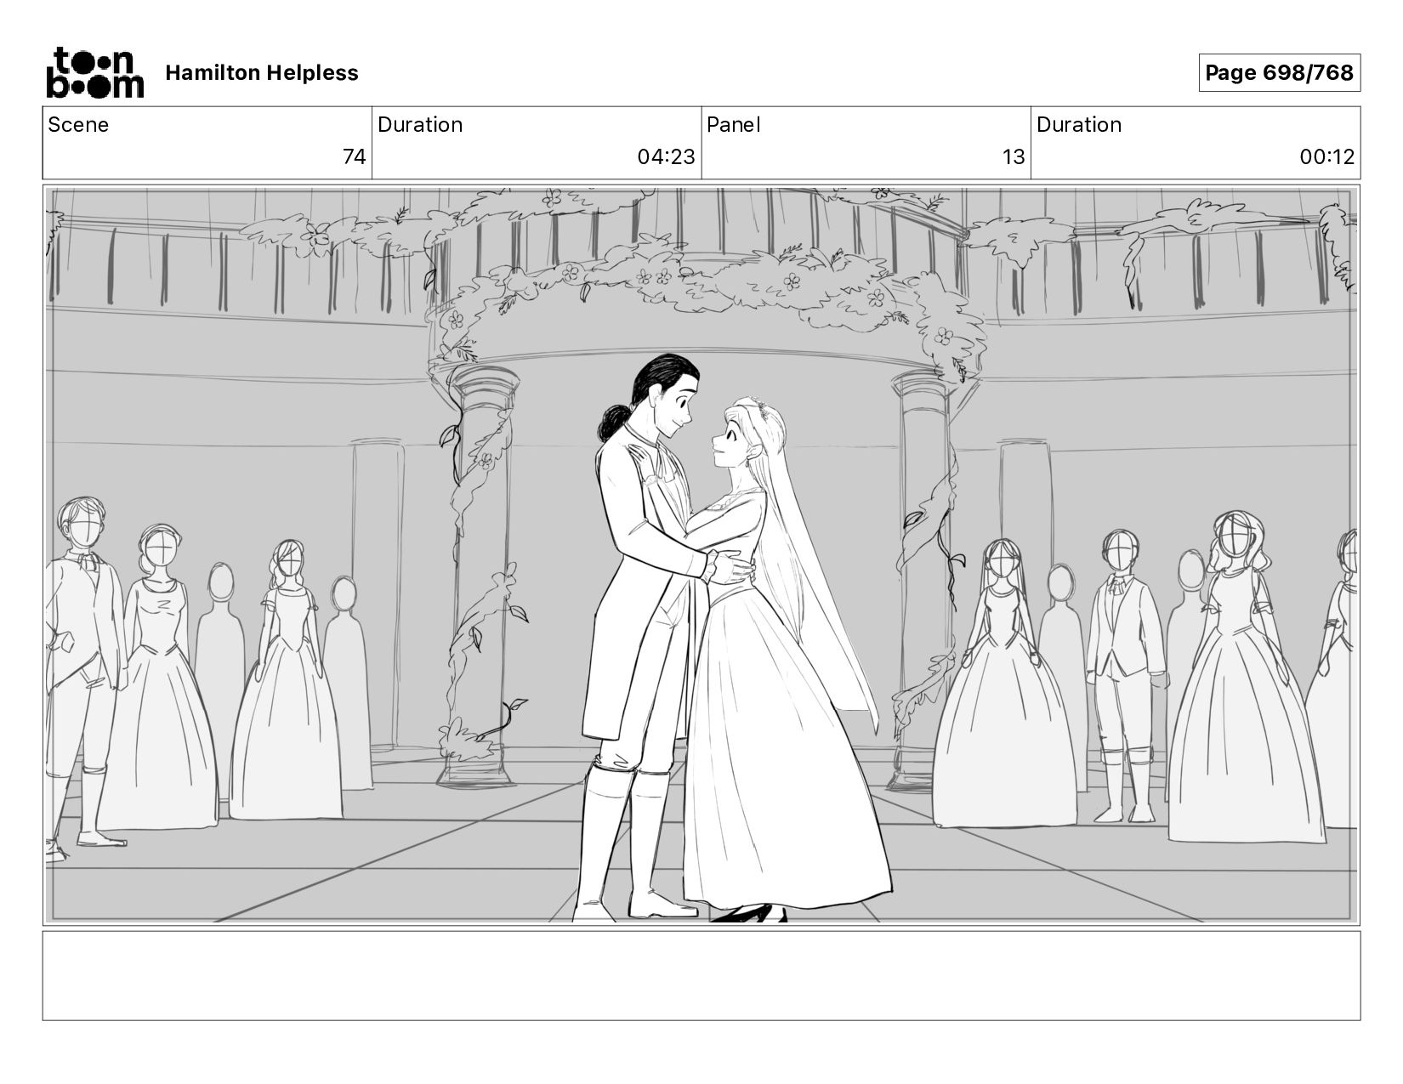Select the 'Panel' header label
Viewport: 1403px width, 1084px height.
pyautogui.click(x=733, y=125)
